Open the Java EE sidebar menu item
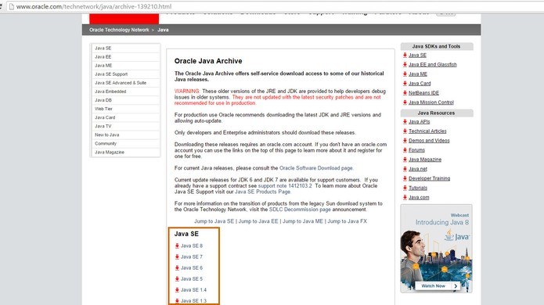The image size is (544, 305). coord(125,57)
